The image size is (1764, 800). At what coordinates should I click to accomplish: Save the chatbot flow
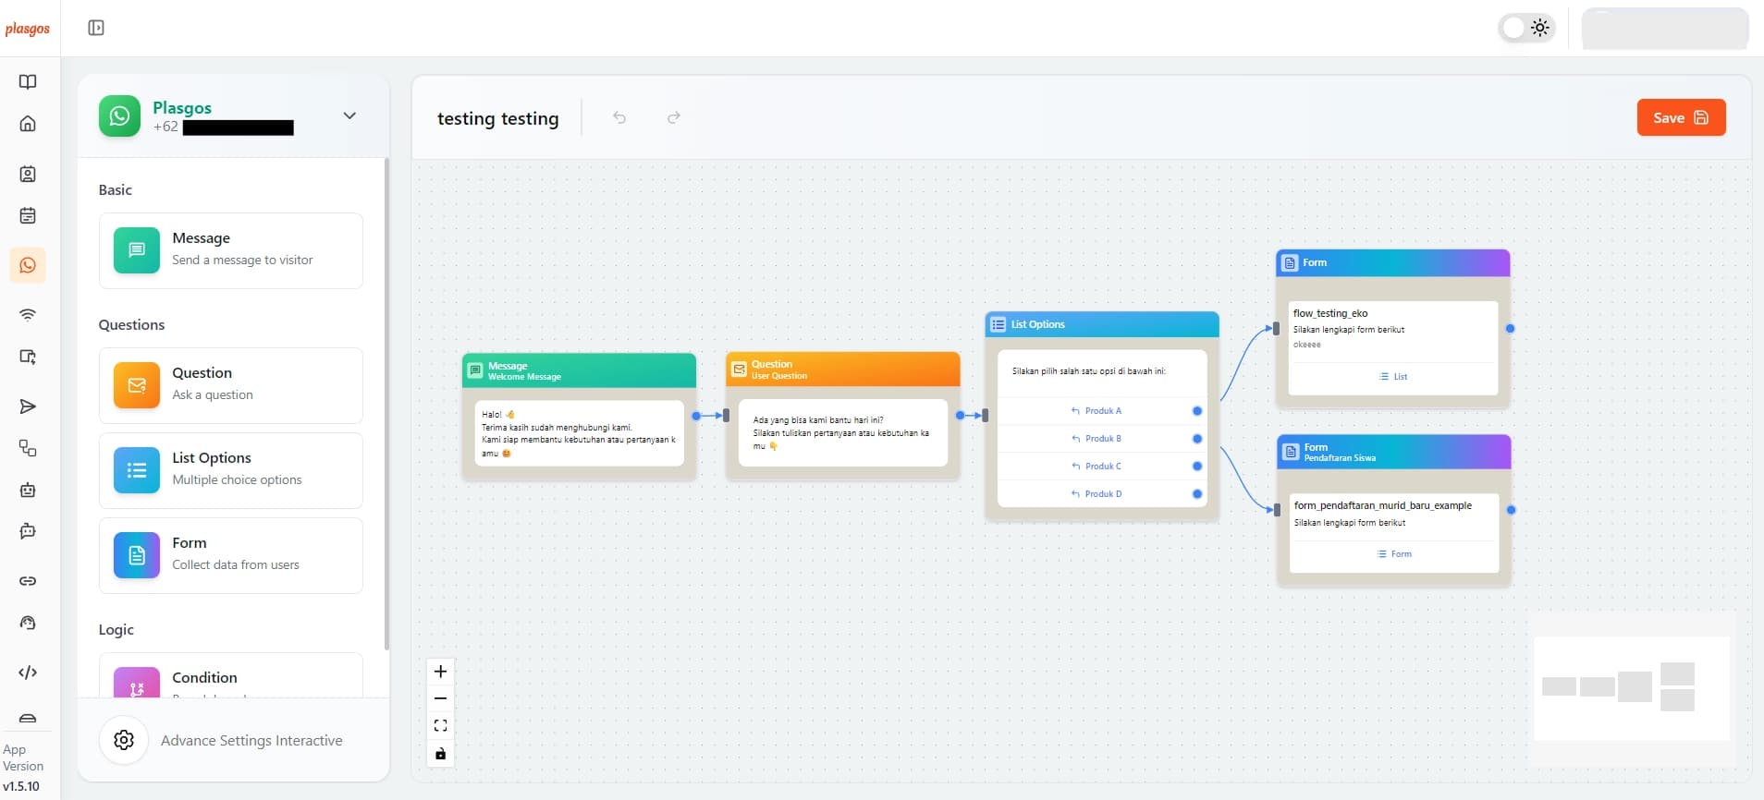click(x=1680, y=117)
